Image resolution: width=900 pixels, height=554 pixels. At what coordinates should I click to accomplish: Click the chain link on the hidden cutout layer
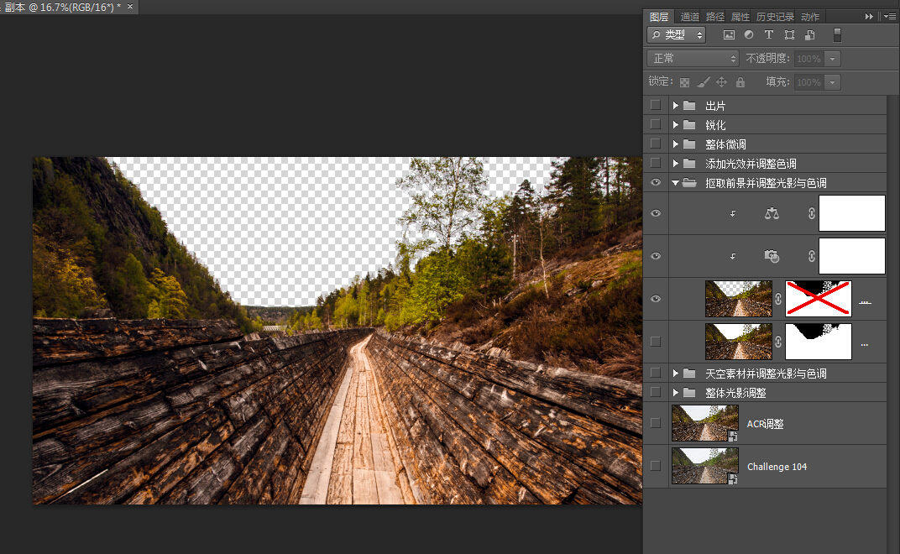778,342
